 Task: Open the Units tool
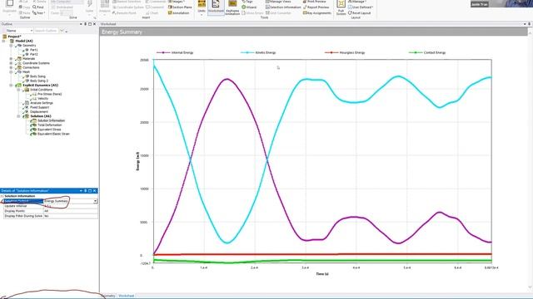coord(202,7)
